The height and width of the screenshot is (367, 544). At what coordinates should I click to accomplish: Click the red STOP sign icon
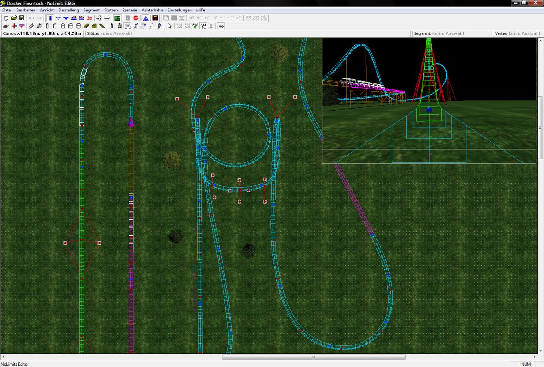136,18
